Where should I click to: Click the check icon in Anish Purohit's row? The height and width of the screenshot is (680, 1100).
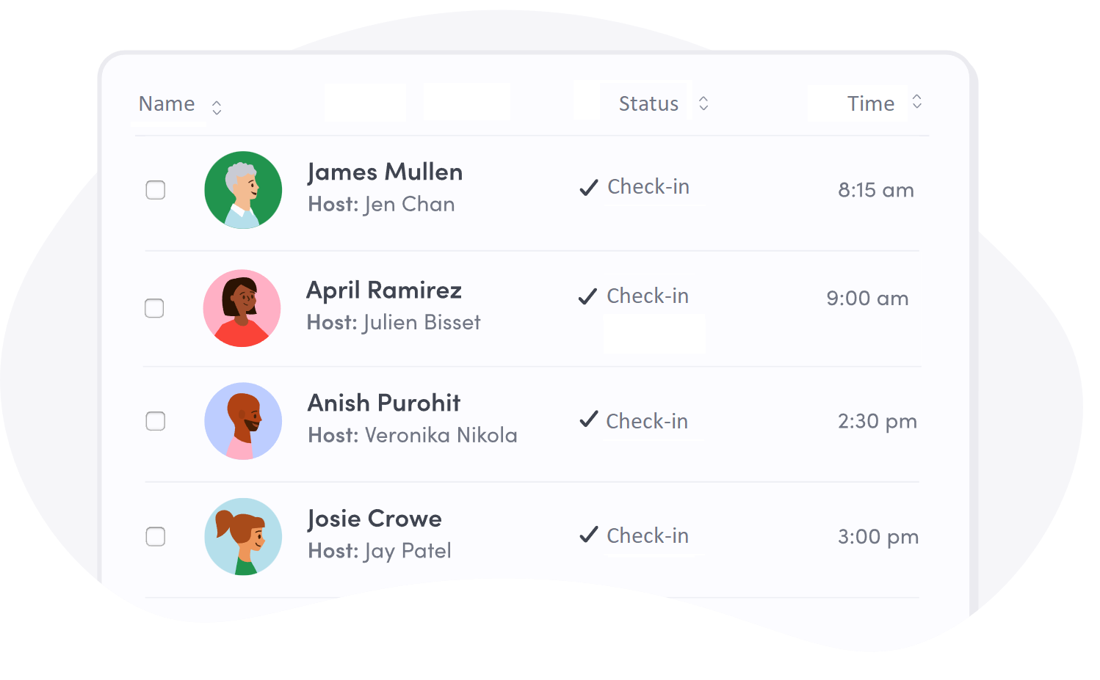click(x=589, y=419)
